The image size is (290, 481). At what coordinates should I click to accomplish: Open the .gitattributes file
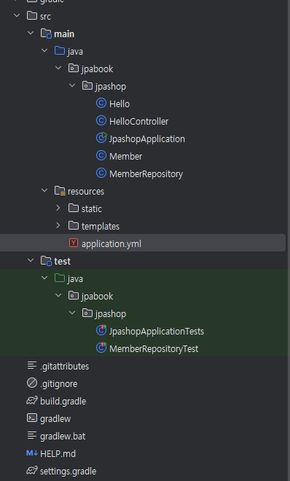[x=64, y=367]
